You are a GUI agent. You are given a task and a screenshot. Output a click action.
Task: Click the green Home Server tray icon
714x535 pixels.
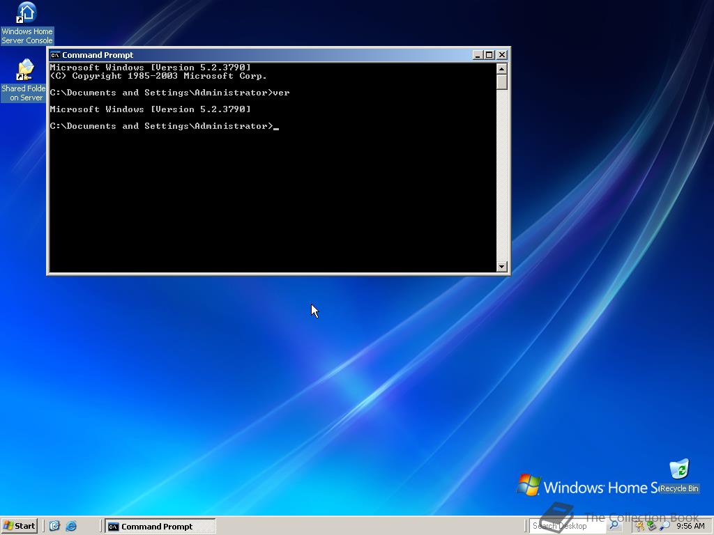(x=652, y=527)
